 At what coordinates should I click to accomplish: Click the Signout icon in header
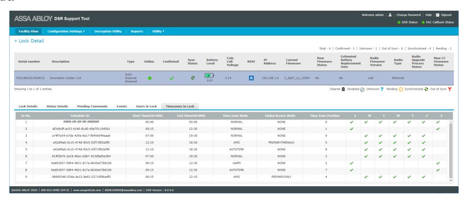tap(438, 15)
